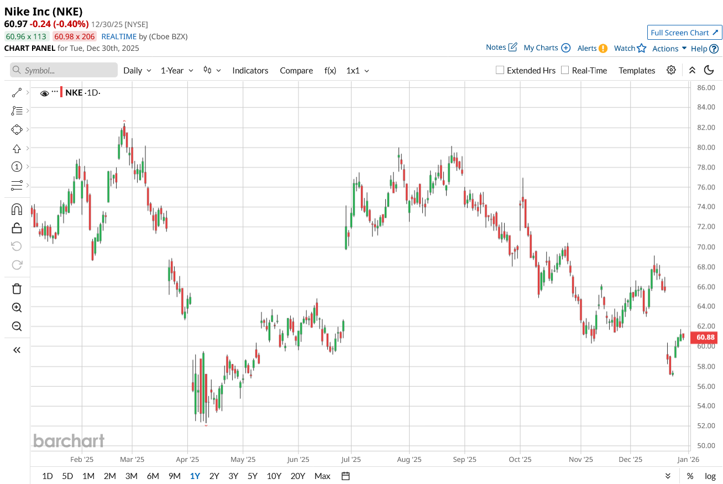Viewport: 723px width, 484px height.
Task: Click the redo arrow icon
Action: [17, 265]
